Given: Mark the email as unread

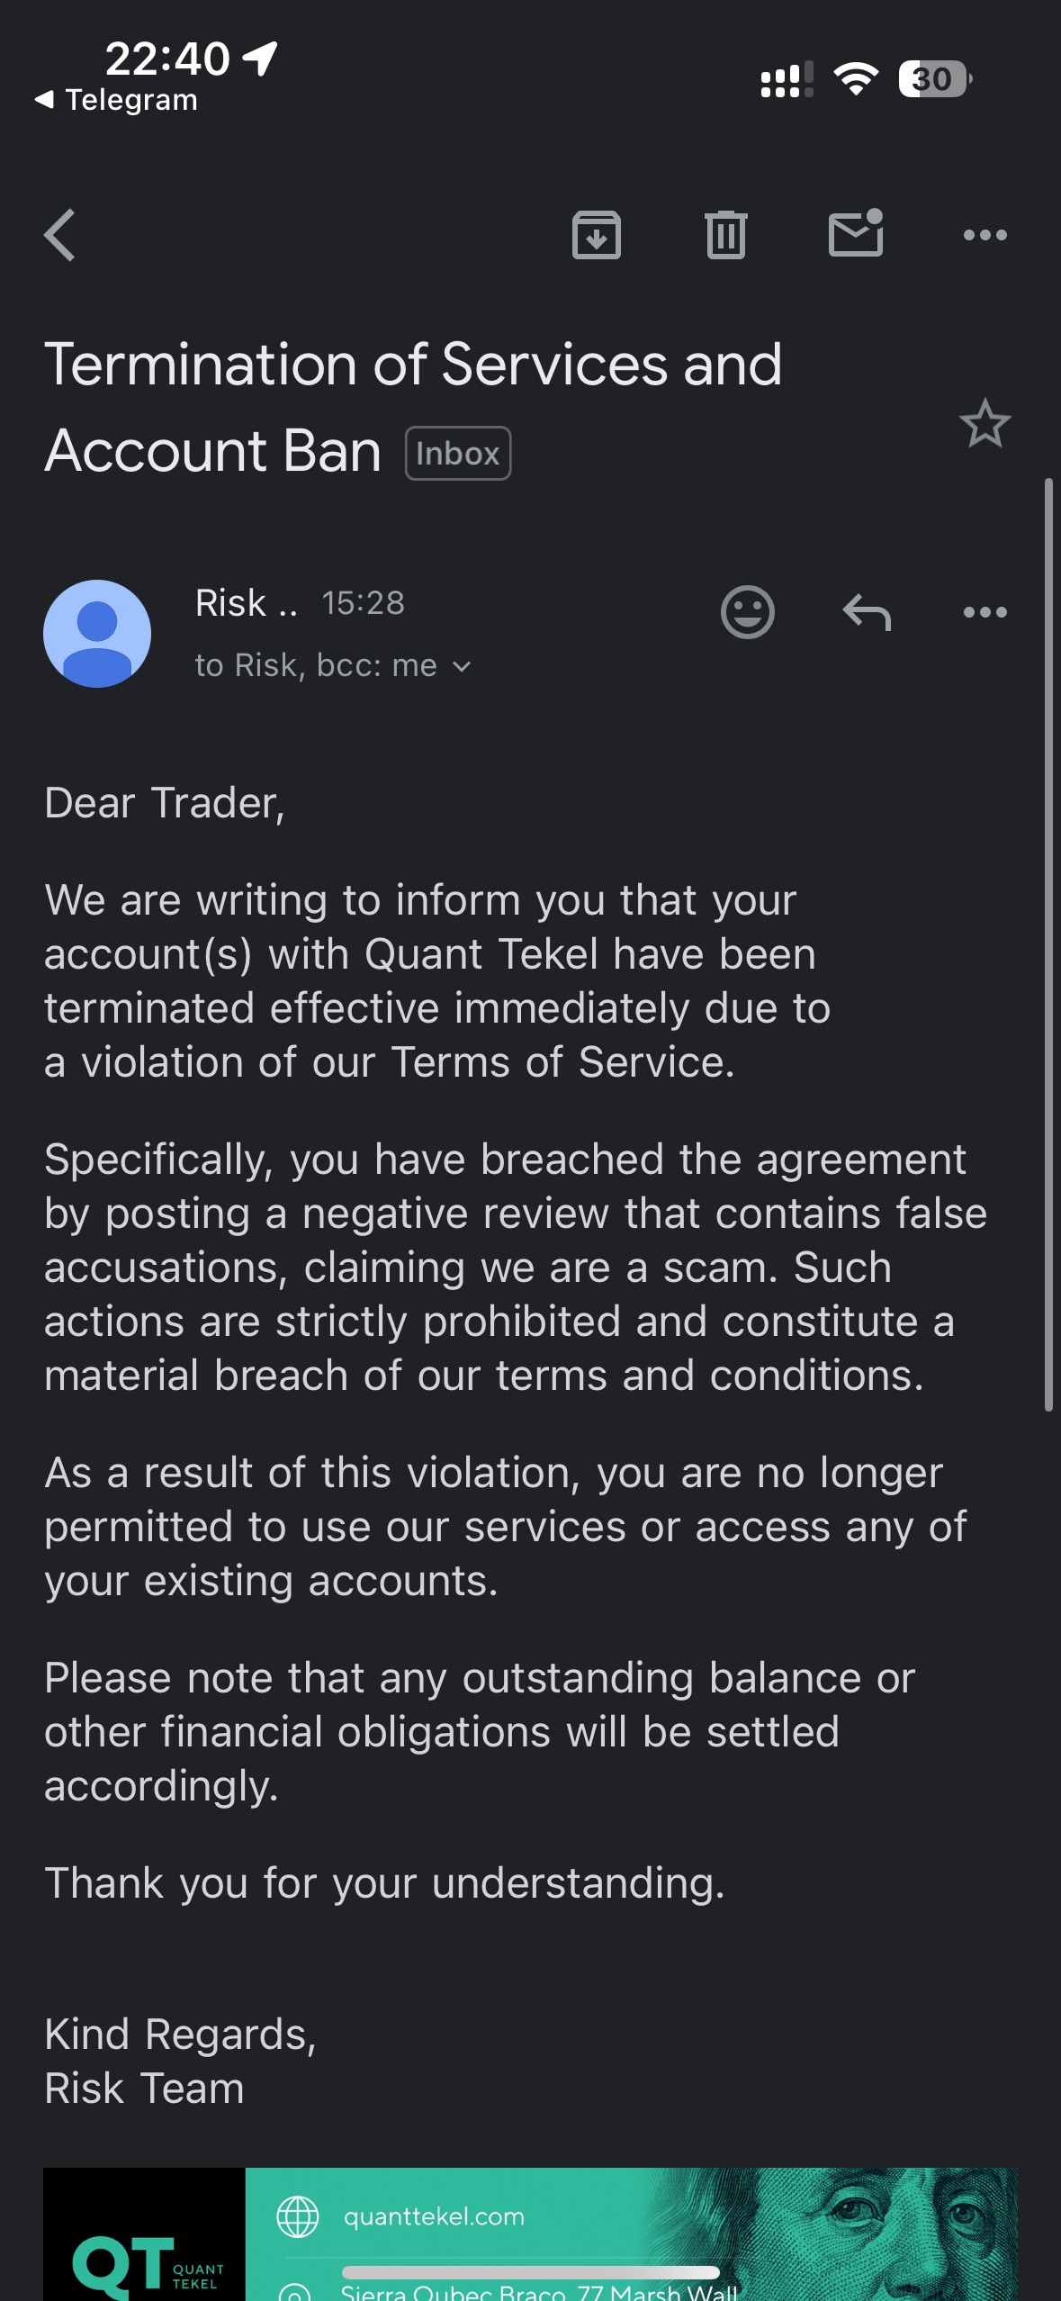Looking at the screenshot, I should tap(855, 234).
